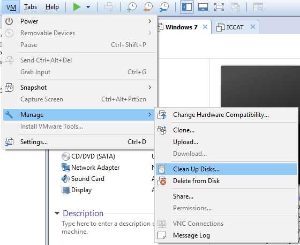Choose Change Hardware Compatibility option
This screenshot has width=300, height=245.
tap(226, 115)
